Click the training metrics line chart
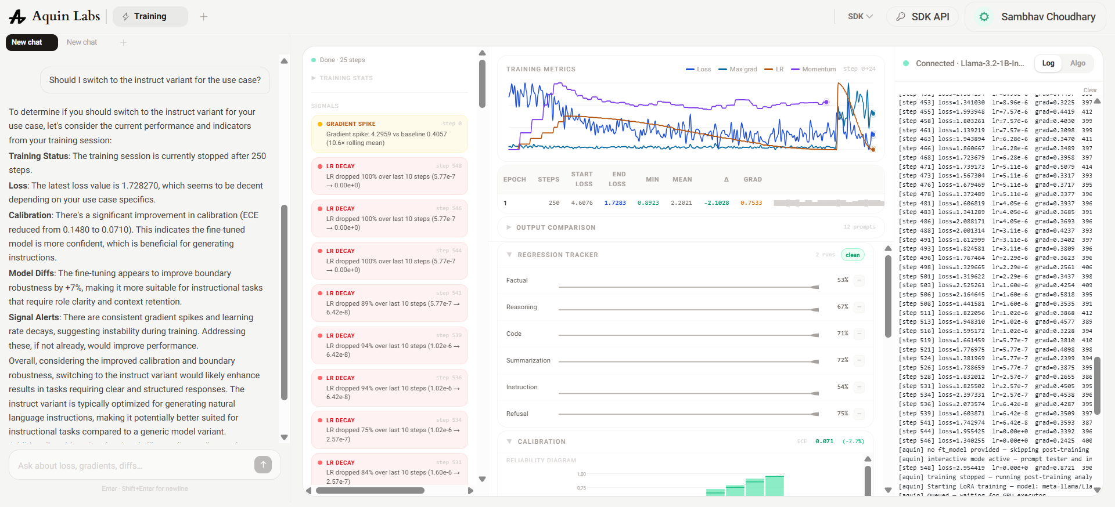This screenshot has height=507, width=1115. point(691,116)
